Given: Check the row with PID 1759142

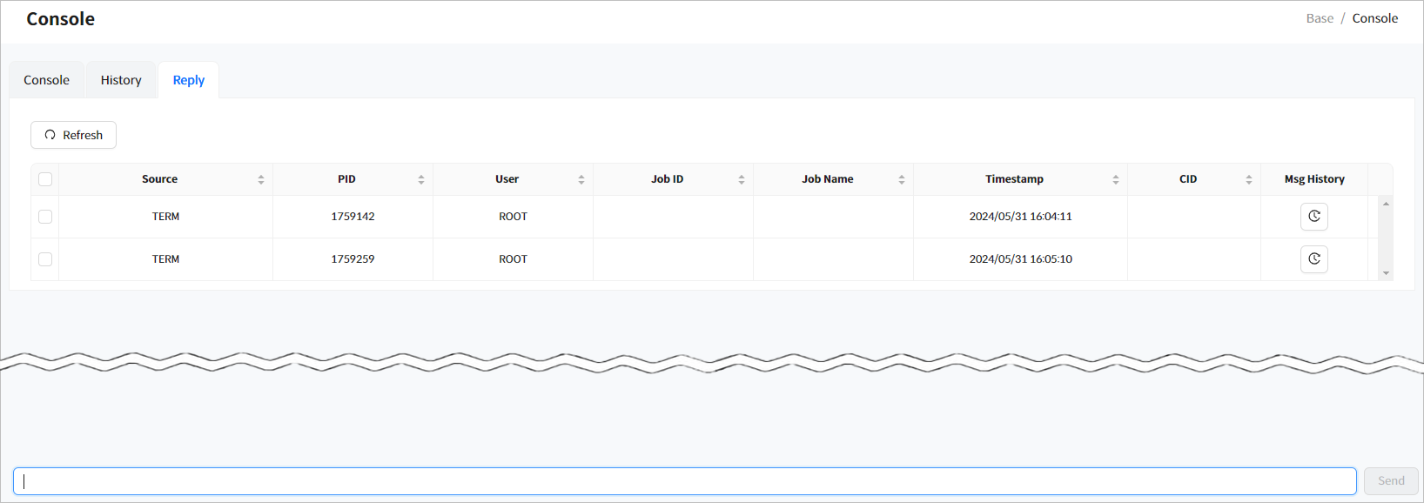Looking at the screenshot, I should (45, 217).
